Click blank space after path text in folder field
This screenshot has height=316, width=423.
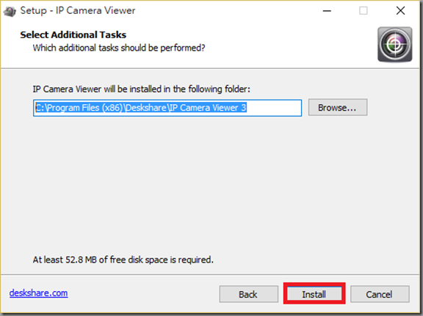coord(274,108)
